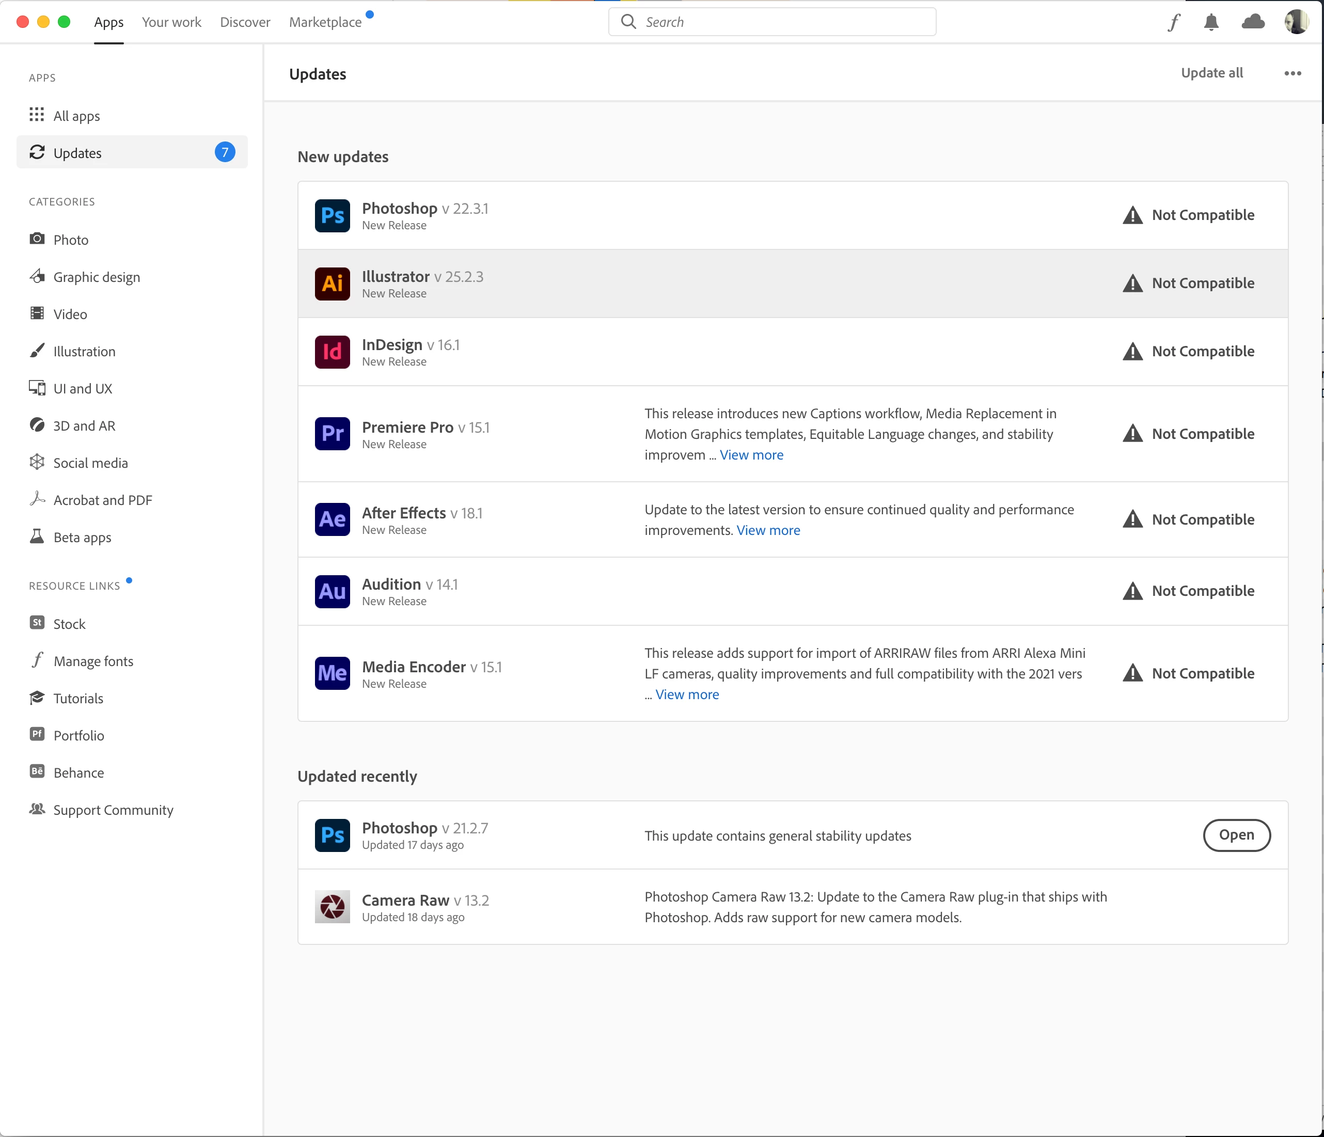Open the three-dot more options menu
The image size is (1324, 1137).
click(1292, 73)
